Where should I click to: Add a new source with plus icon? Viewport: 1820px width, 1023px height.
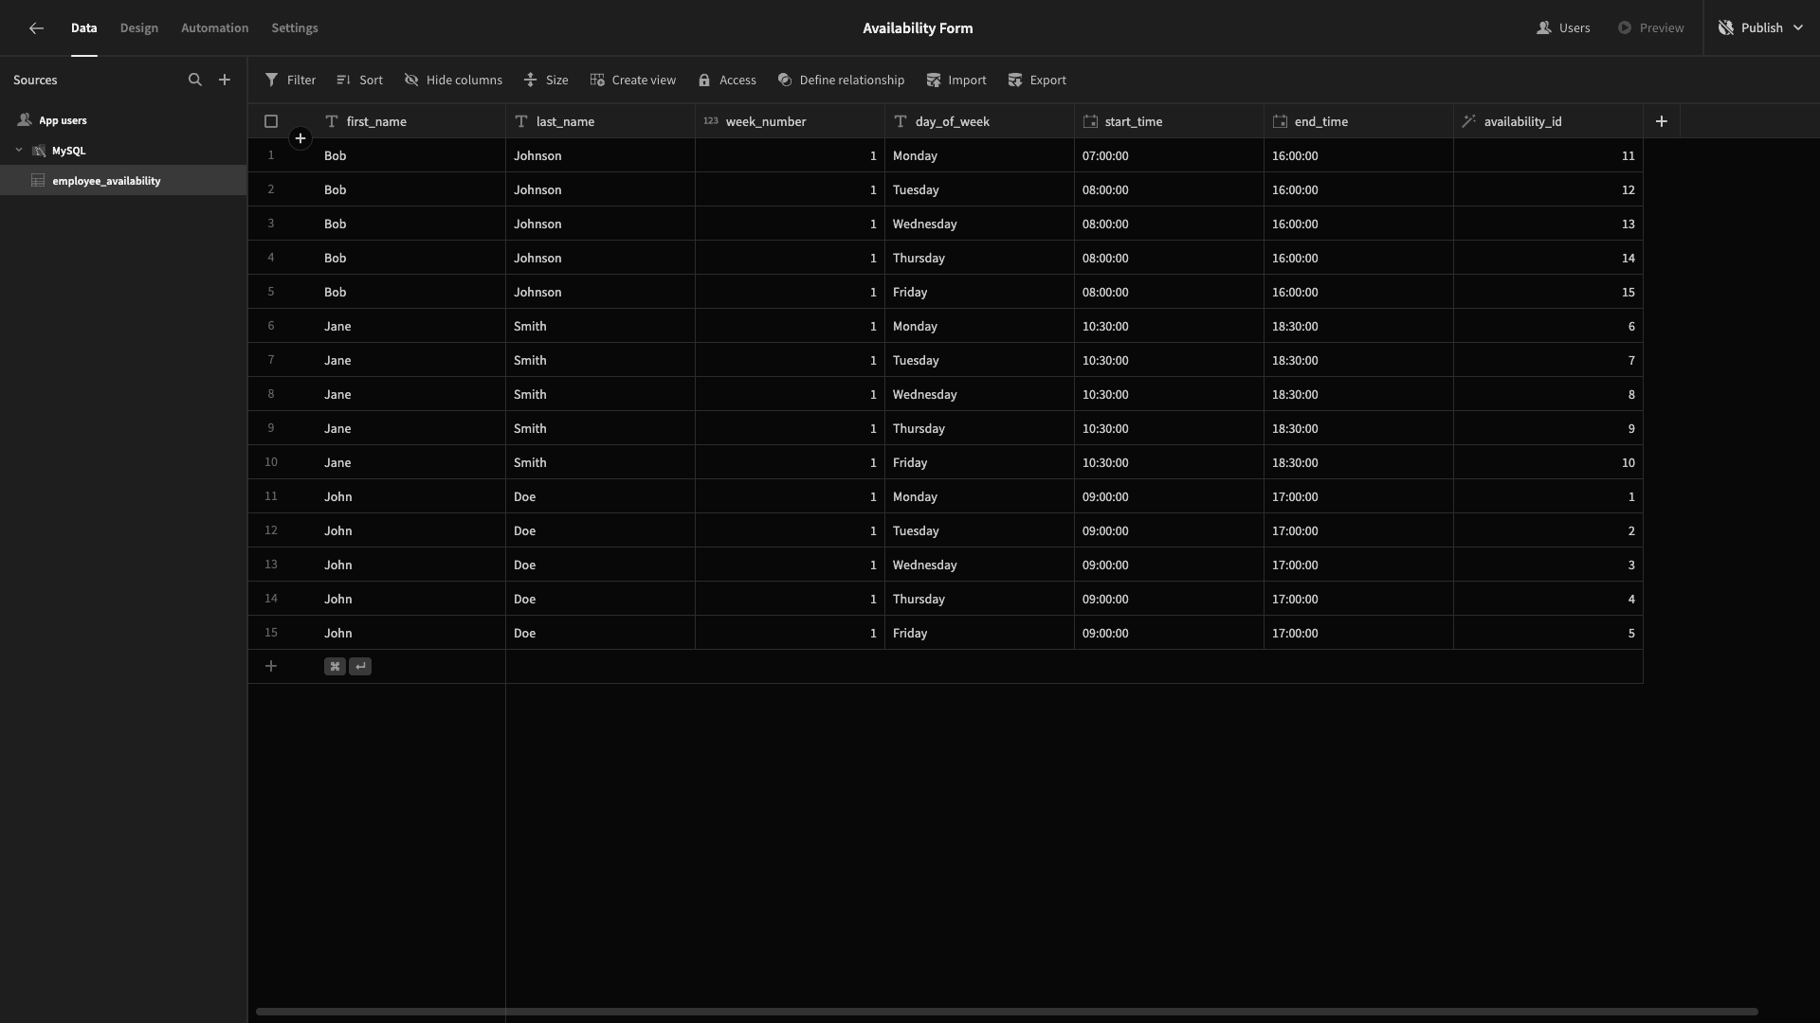[225, 81]
